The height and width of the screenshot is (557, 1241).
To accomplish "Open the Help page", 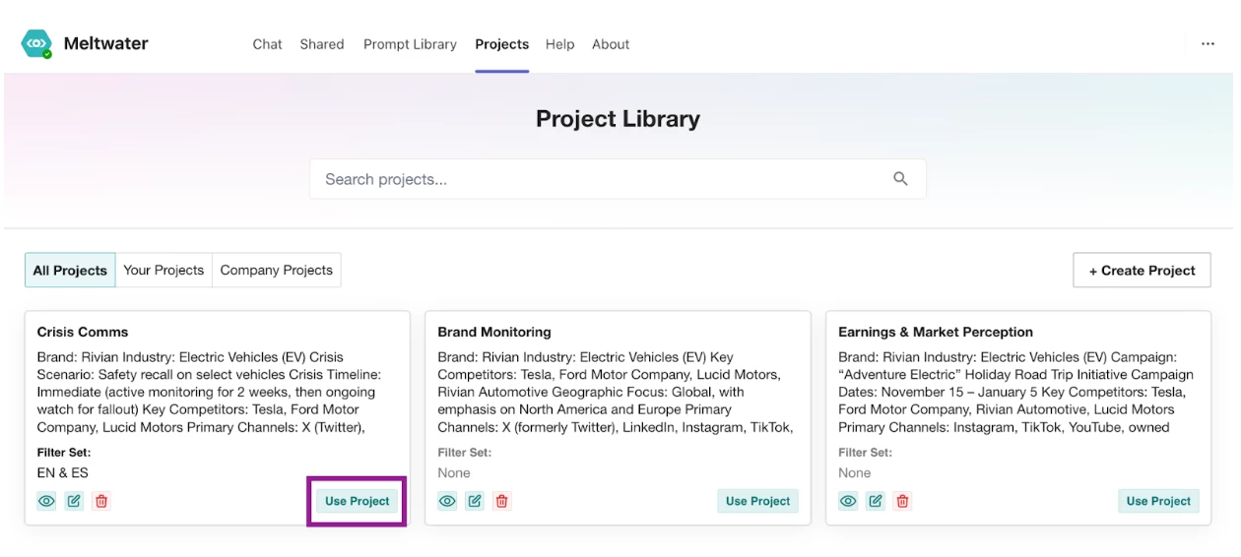I will 559,44.
